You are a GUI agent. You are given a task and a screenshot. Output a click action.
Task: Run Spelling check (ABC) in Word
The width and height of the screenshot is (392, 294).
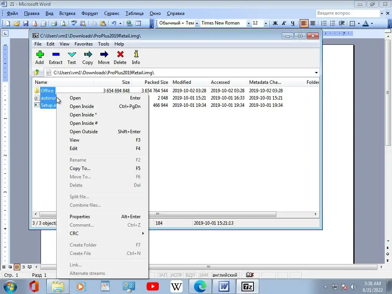tap(74, 23)
